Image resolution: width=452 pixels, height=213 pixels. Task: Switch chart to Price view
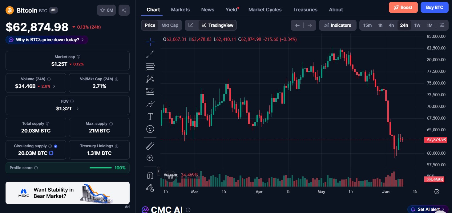[150, 25]
